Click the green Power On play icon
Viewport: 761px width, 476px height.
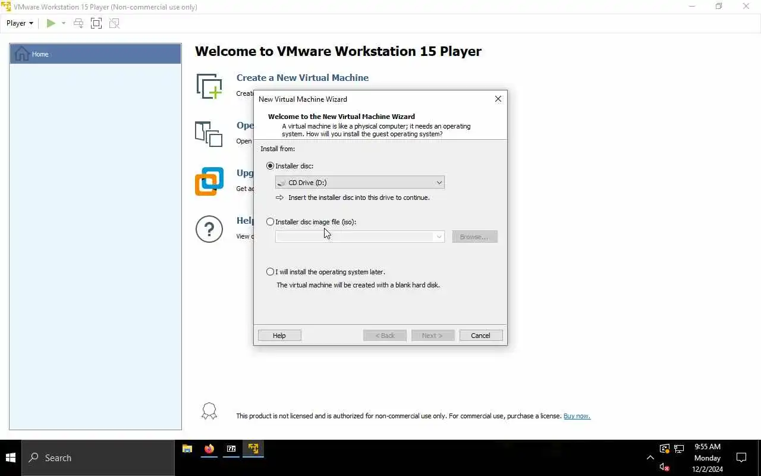click(x=51, y=23)
